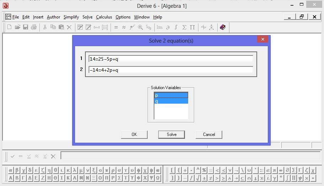Clear entry line with X icon

pos(53,156)
